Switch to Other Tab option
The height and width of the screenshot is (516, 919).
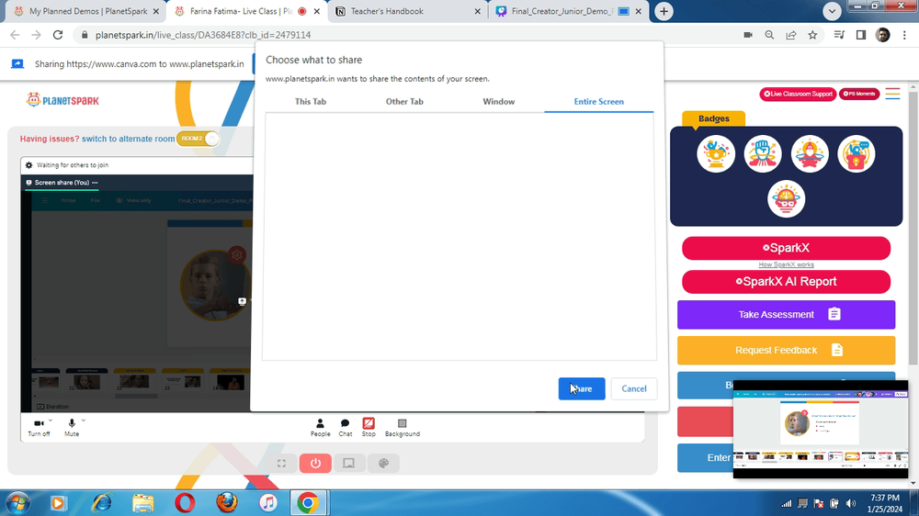click(x=404, y=101)
